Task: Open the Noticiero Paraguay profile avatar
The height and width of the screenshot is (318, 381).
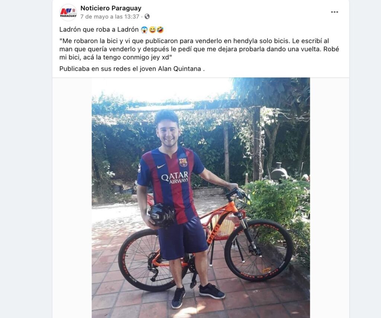Action: tap(68, 12)
